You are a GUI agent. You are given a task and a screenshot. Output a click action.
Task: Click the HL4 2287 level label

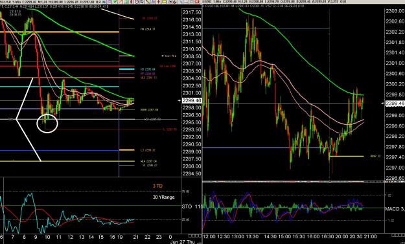point(148,161)
